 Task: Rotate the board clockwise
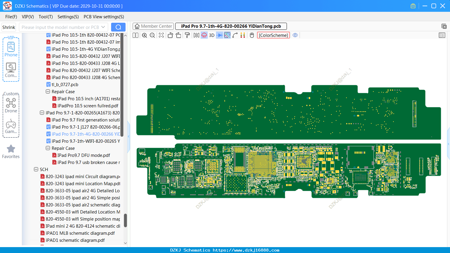point(178,35)
